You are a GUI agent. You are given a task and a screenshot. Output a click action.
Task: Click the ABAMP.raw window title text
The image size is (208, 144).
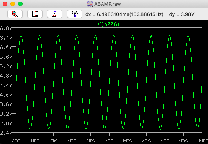click(108, 4)
